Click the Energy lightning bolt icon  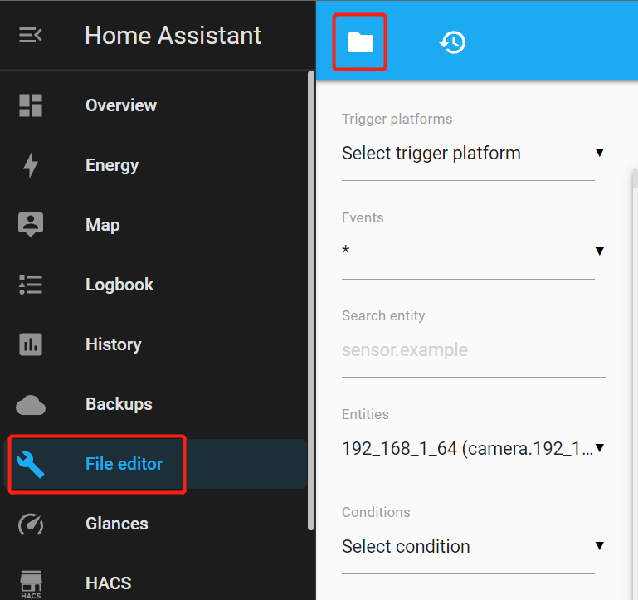[31, 165]
